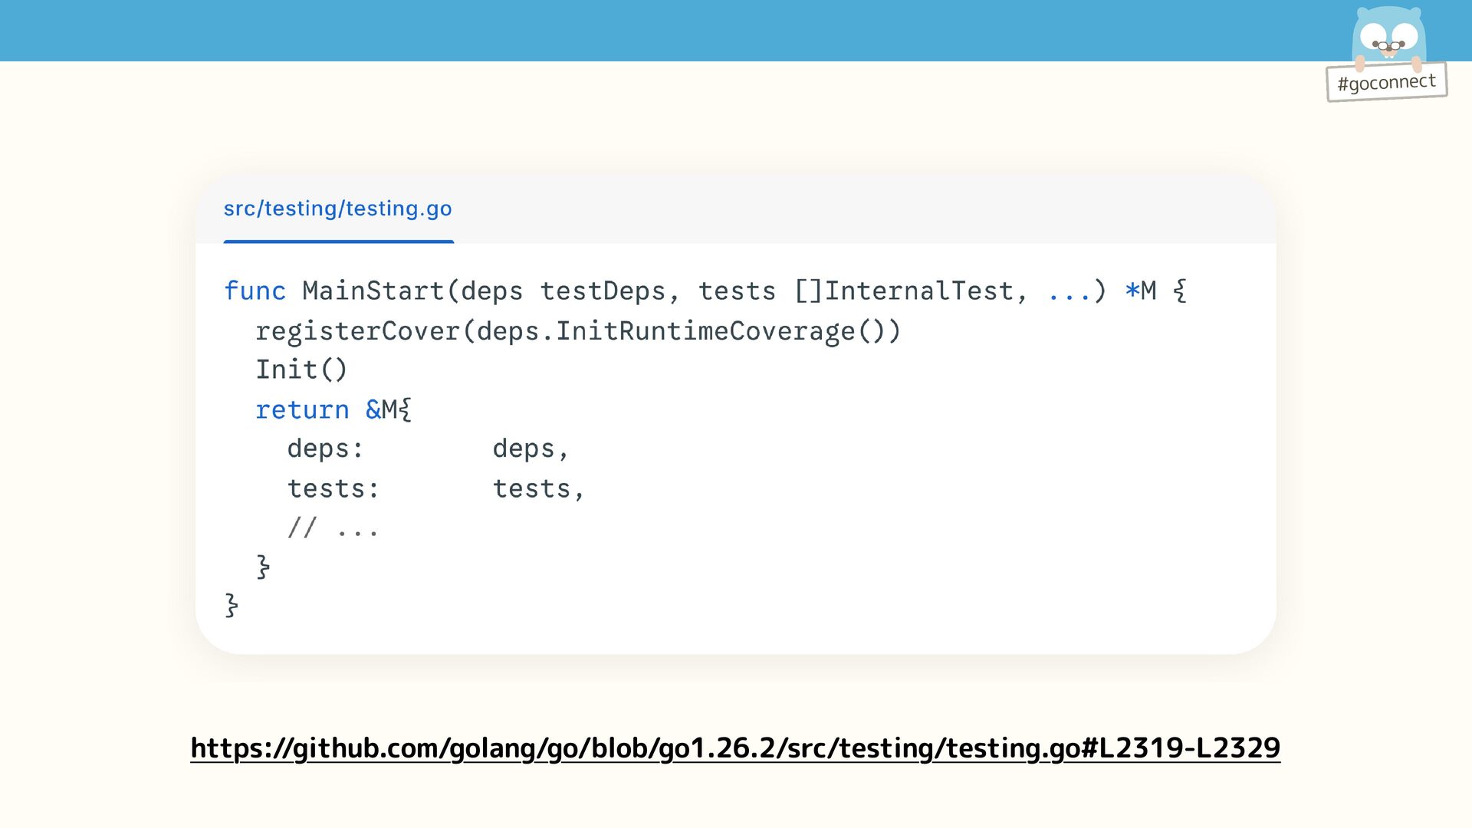Open the GitHub testing.go source link
The height and width of the screenshot is (828, 1472).
735,748
